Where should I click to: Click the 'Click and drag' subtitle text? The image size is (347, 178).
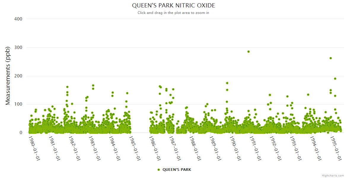[x=173, y=13]
